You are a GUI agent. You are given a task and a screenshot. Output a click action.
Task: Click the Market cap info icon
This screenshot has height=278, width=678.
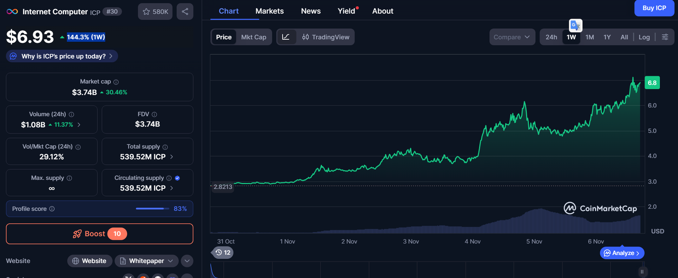click(116, 82)
